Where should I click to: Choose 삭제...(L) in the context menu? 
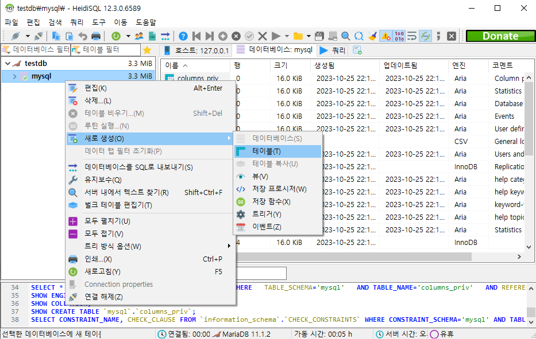[x=151, y=101]
